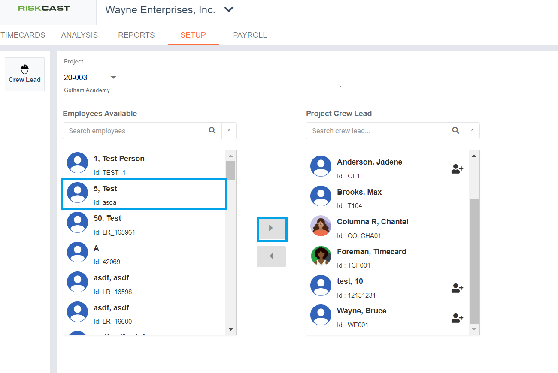
Task: Click avatar of Wayne, Bruce
Action: pos(321,315)
